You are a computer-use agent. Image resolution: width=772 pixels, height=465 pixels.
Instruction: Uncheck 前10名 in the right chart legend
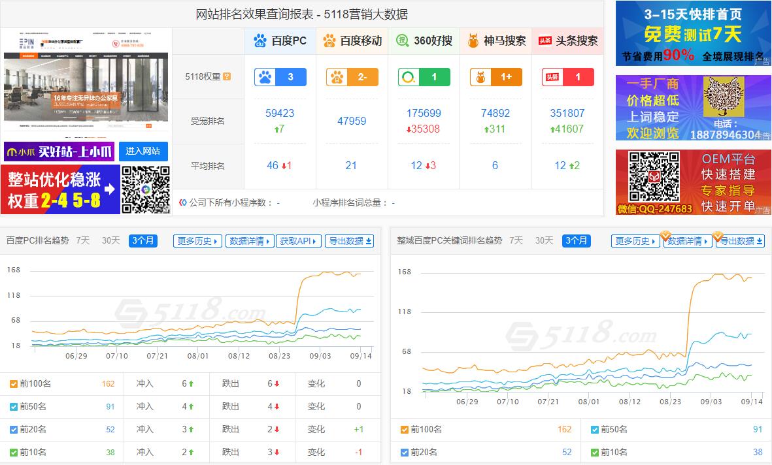click(x=595, y=452)
